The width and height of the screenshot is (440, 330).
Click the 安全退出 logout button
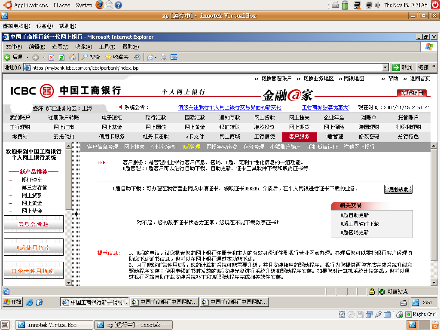(412, 93)
